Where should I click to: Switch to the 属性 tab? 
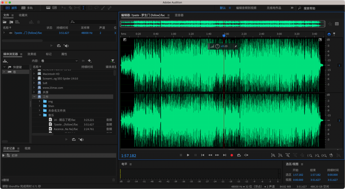64,54
